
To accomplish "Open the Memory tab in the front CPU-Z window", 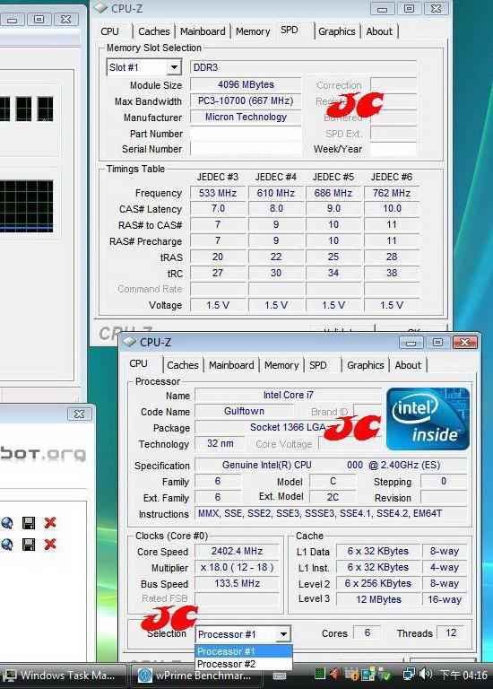I will coord(281,365).
